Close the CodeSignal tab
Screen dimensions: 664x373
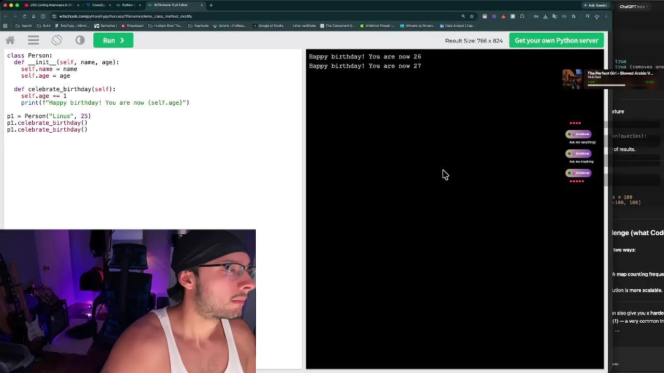(x=110, y=5)
